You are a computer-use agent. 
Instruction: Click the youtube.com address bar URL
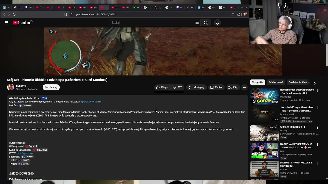96,14
